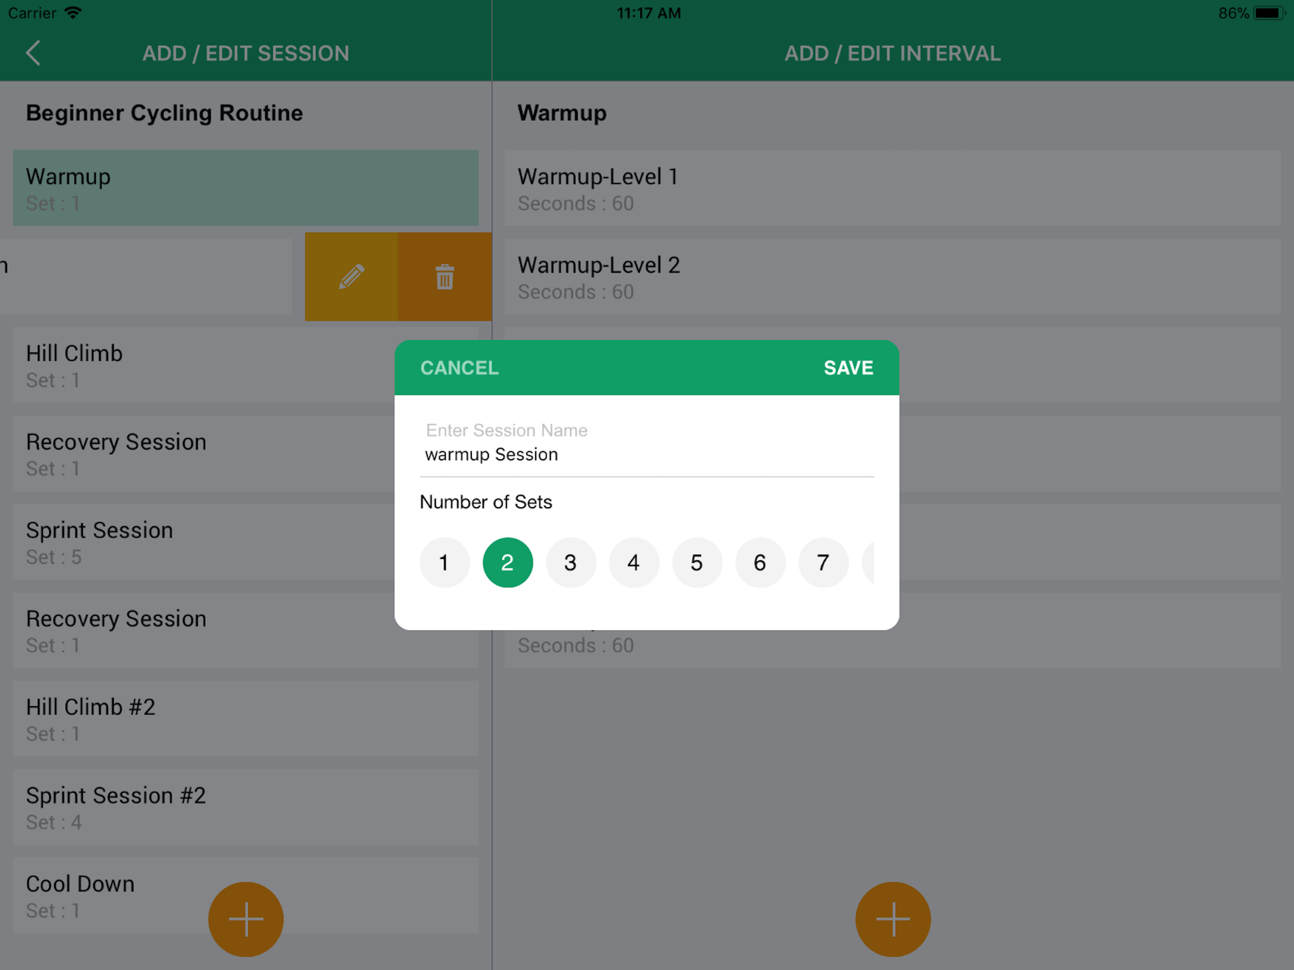The height and width of the screenshot is (970, 1294).
Task: Tap the plus button under intervals list
Action: (x=893, y=919)
